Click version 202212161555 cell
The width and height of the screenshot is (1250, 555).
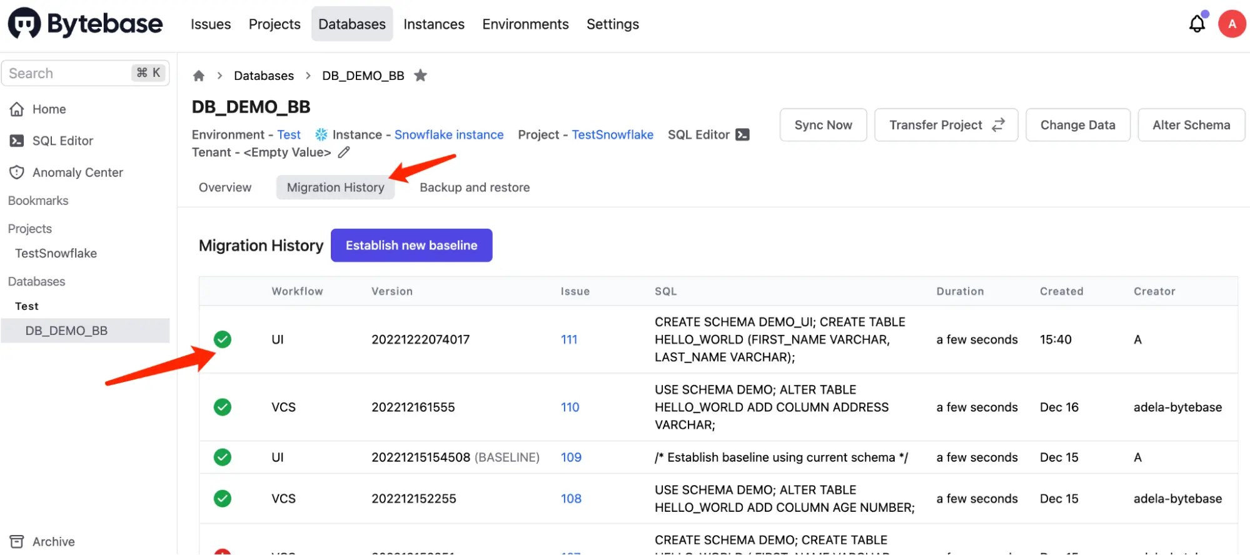413,407
